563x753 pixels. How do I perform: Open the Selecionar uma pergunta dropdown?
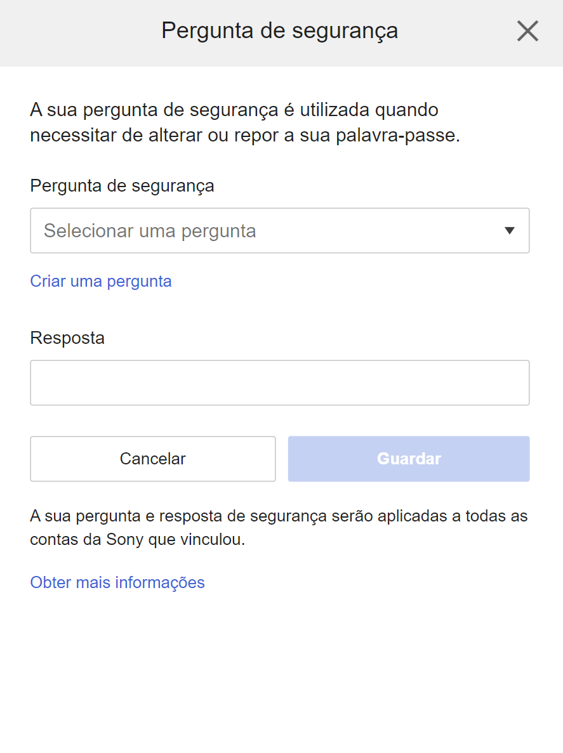tap(279, 230)
